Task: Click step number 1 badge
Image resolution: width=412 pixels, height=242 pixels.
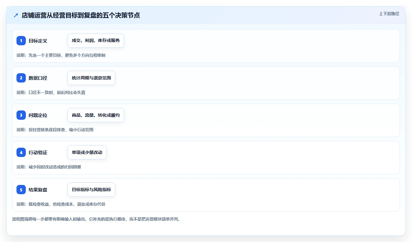Action: click(x=21, y=41)
